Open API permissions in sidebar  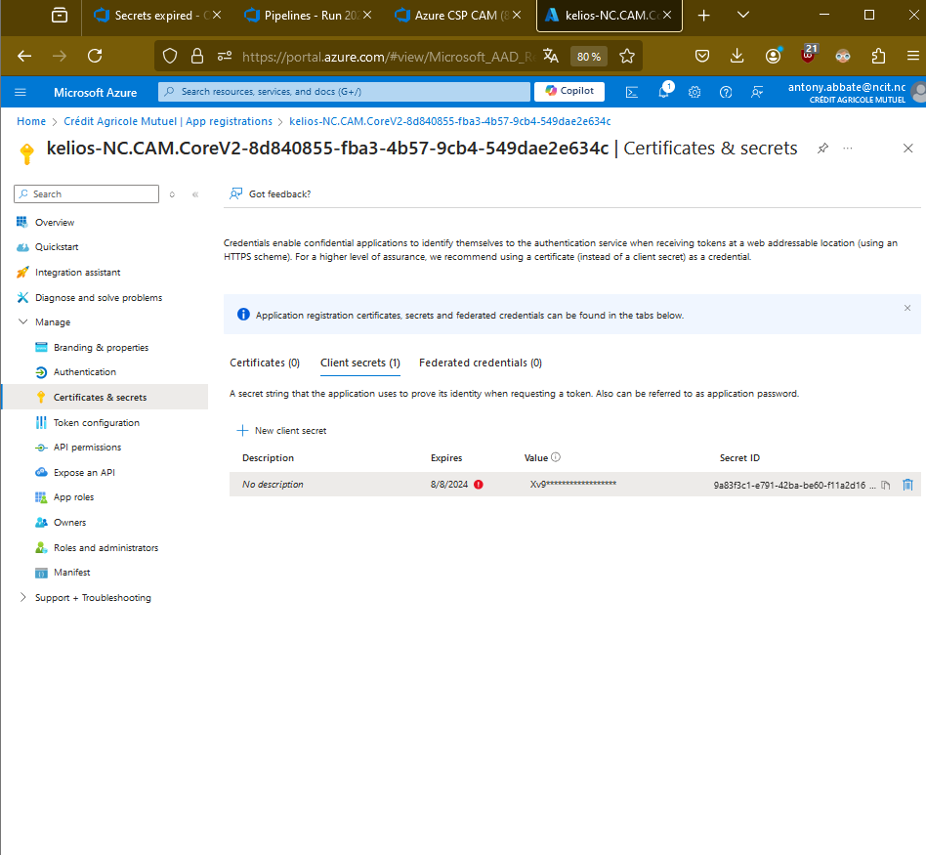[87, 448]
